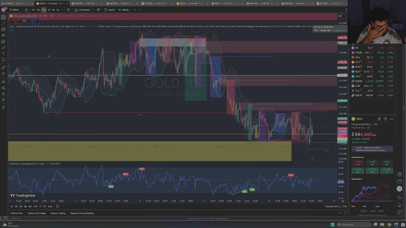The width and height of the screenshot is (406, 228).
Task: Open the Editeur Pine tab
Action: (x=17, y=213)
